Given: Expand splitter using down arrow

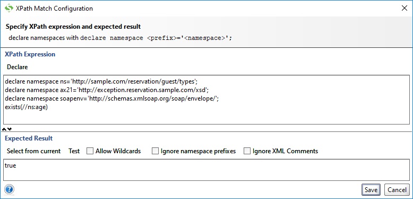Looking at the screenshot, I should tap(10, 129).
